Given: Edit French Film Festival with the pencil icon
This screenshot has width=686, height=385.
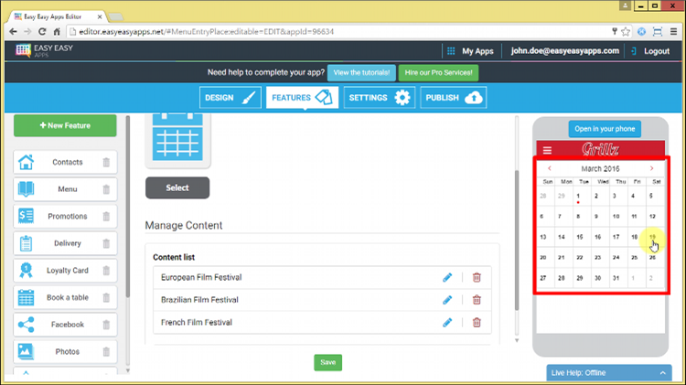Looking at the screenshot, I should click(447, 323).
